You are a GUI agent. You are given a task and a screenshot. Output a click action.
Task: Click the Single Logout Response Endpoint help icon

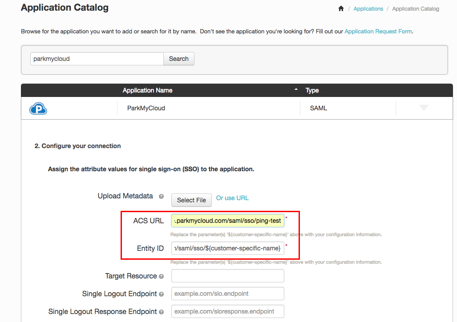[161, 312]
